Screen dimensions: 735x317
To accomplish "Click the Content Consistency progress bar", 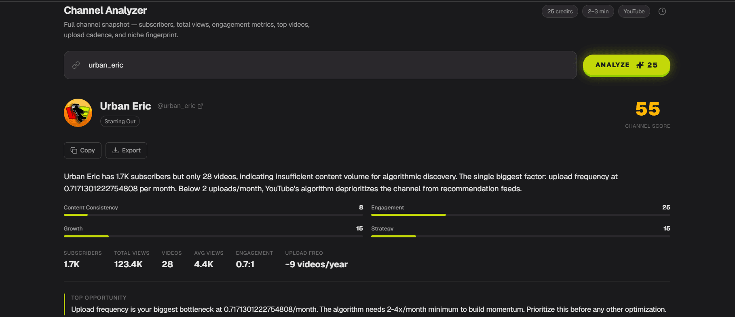I will click(213, 215).
